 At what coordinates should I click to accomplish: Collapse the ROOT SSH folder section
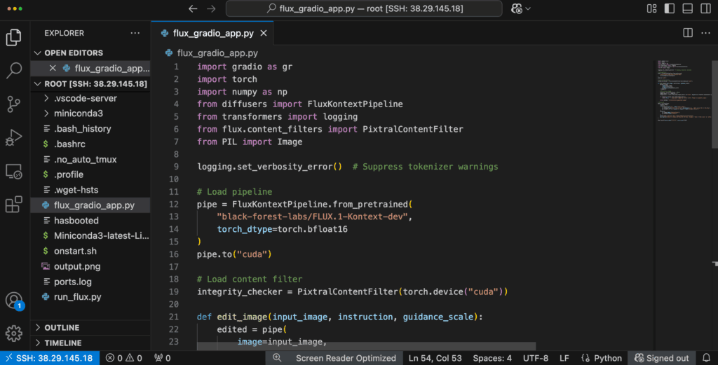90,83
